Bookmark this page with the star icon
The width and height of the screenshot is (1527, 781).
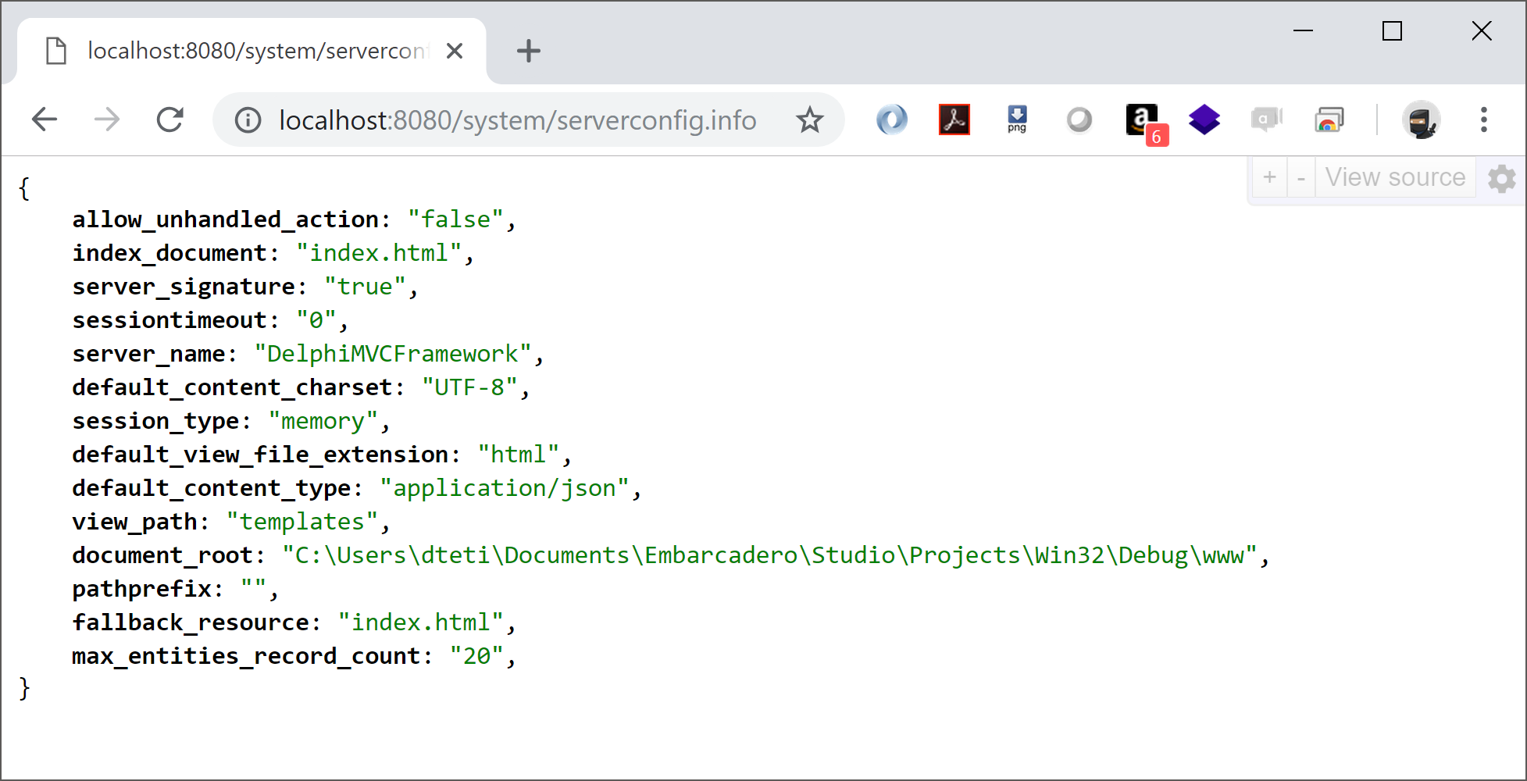[x=810, y=120]
